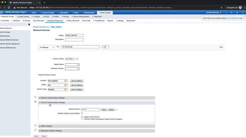Bookmark this page with the star icon
The width and height of the screenshot is (246, 138).
pos(221,8)
